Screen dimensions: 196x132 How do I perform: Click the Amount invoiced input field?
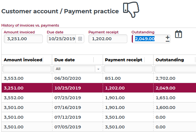coord(23,39)
